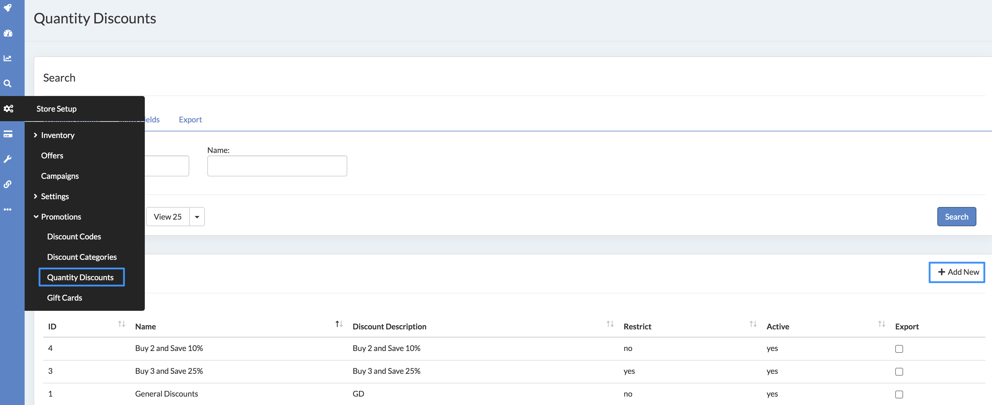Open the three dots more icon
The width and height of the screenshot is (992, 405).
pos(8,210)
